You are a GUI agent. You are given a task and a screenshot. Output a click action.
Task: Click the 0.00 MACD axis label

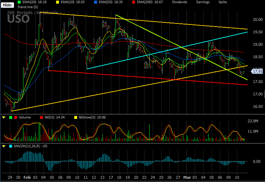[256, 161]
